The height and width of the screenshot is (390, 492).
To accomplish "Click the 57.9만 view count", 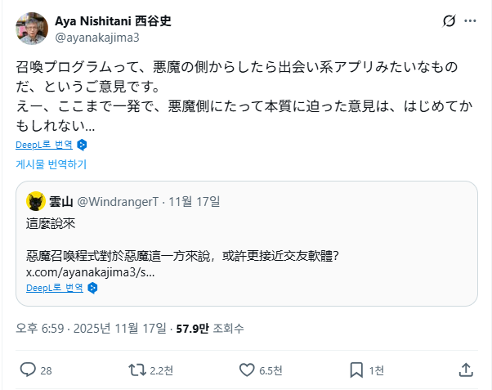I will point(193,329).
